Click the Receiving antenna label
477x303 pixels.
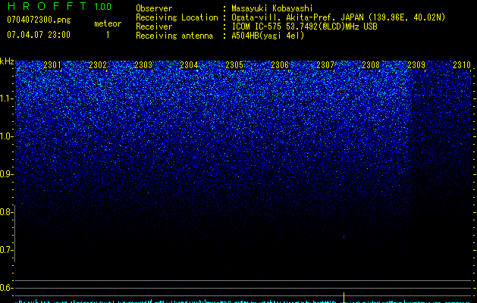click(x=174, y=36)
